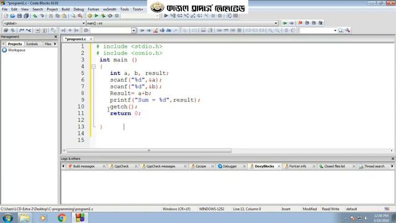Screen dimensions: 396x223
Task: Open a file using the folder icon
Action: pos(12,16)
